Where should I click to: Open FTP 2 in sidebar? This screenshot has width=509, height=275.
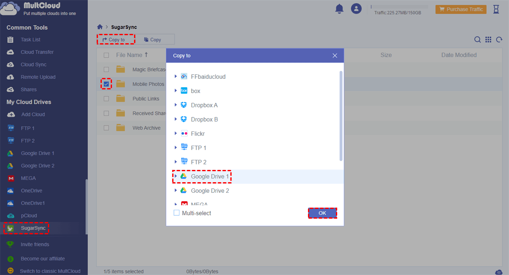[x=28, y=141]
